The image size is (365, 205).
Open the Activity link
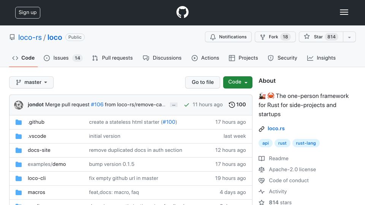point(278,191)
